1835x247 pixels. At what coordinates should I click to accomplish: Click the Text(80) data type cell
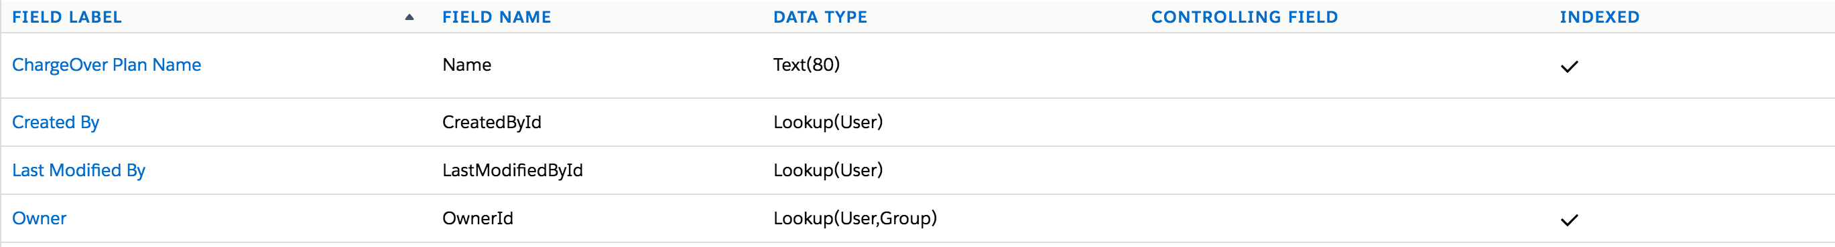806,65
